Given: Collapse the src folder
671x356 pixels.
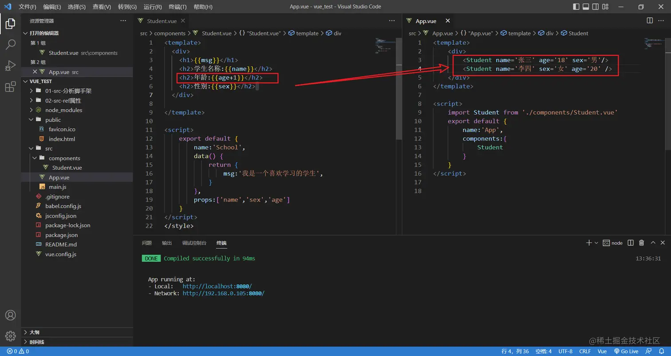Looking at the screenshot, I should [x=32, y=149].
